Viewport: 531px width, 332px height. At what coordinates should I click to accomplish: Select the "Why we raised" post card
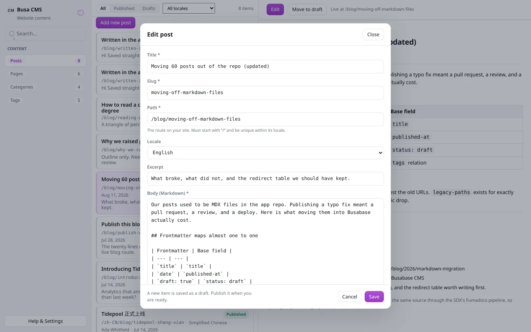(118, 151)
